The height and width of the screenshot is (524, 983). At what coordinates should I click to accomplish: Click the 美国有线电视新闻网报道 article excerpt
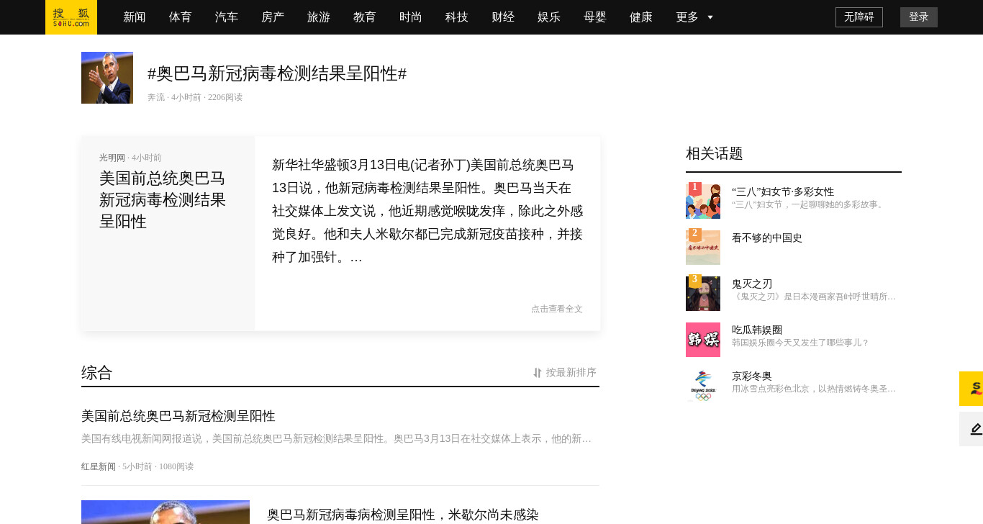337,439
